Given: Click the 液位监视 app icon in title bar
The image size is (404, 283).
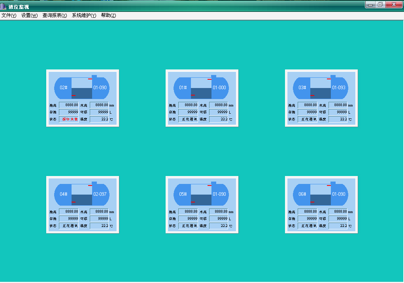Looking at the screenshot, I should (4, 6).
